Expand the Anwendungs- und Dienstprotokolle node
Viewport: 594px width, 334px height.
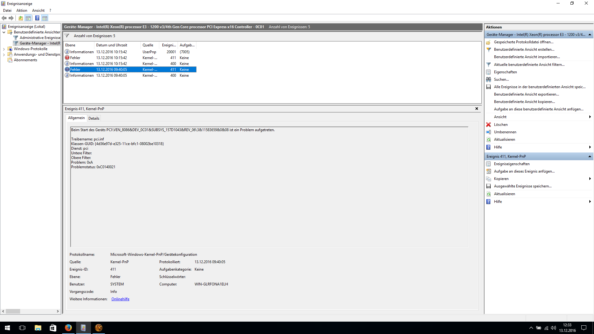[4, 55]
